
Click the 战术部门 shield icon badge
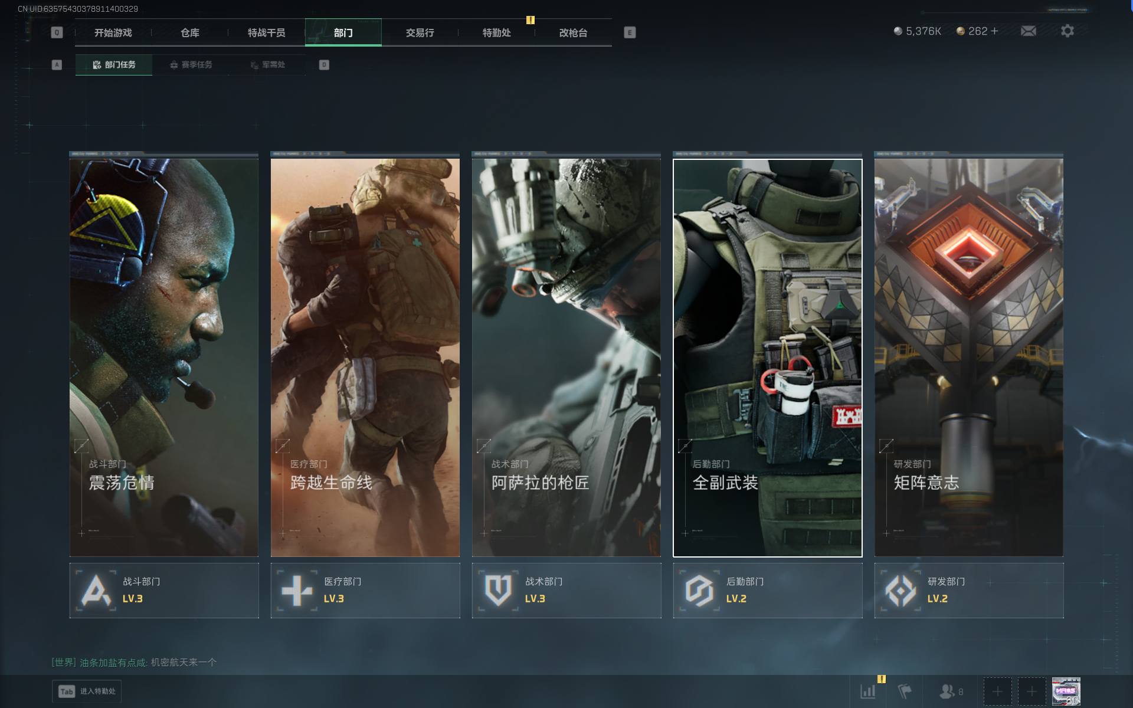(498, 590)
